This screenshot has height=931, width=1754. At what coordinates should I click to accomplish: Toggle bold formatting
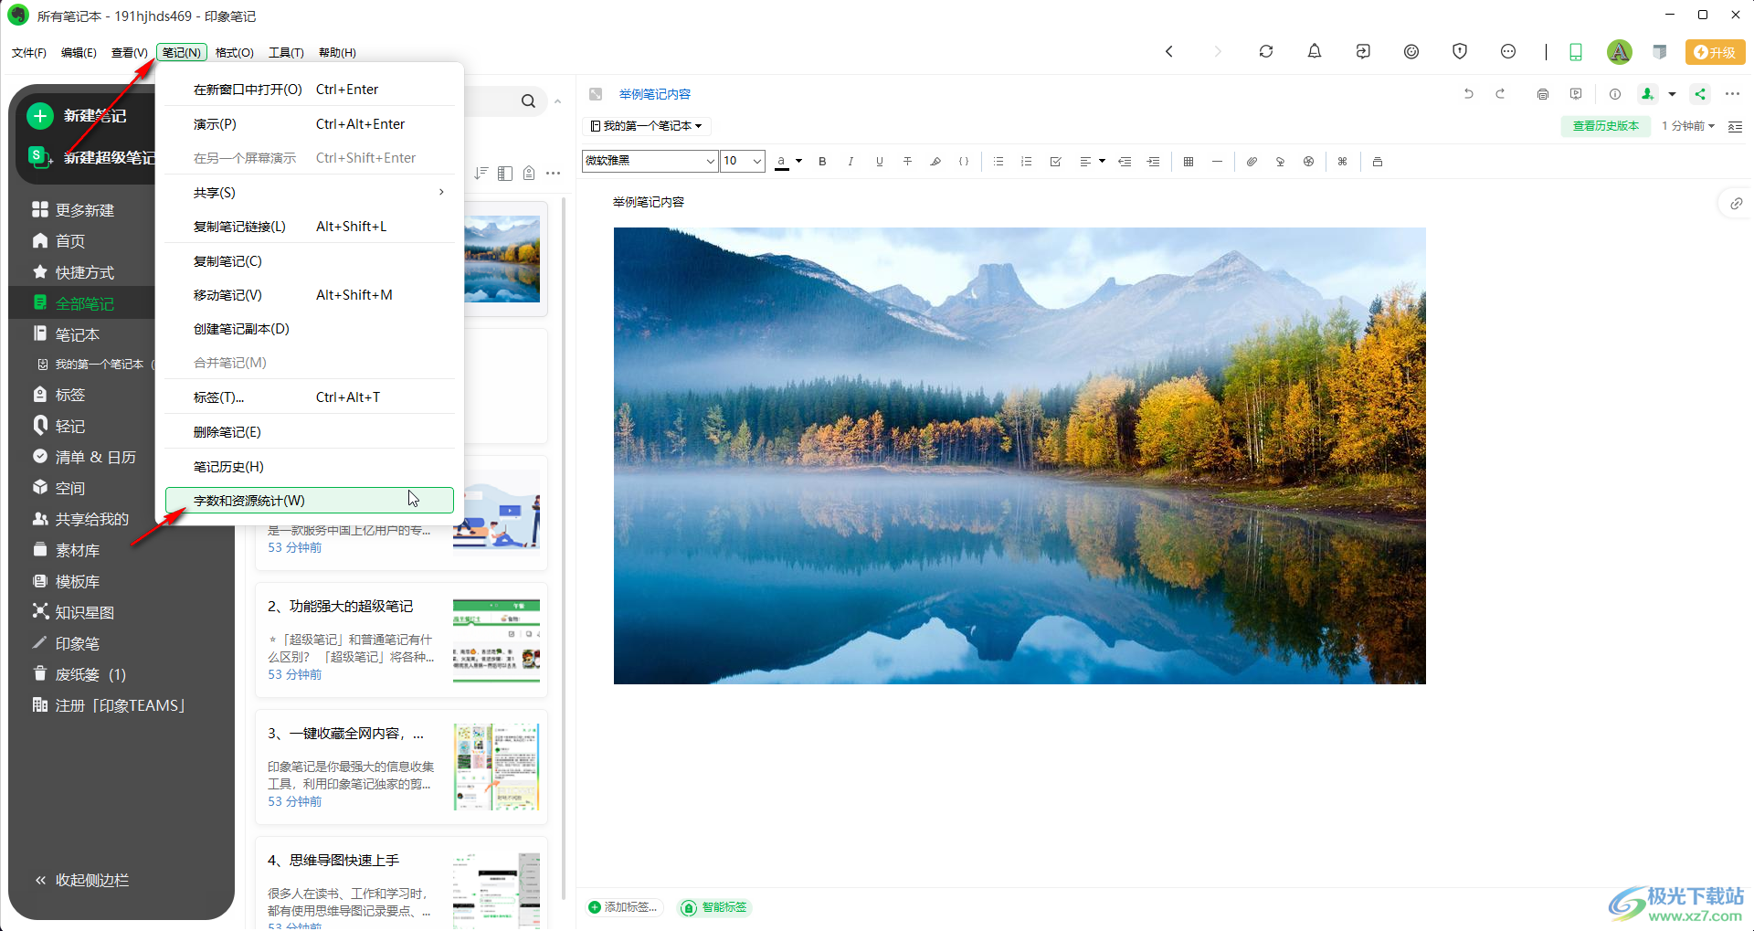tap(822, 162)
